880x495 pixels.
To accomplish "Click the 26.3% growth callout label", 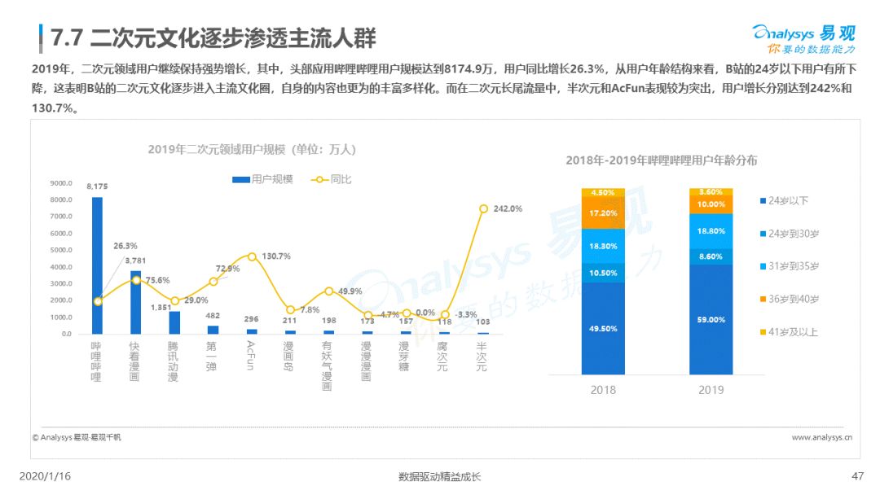I will click(x=125, y=246).
